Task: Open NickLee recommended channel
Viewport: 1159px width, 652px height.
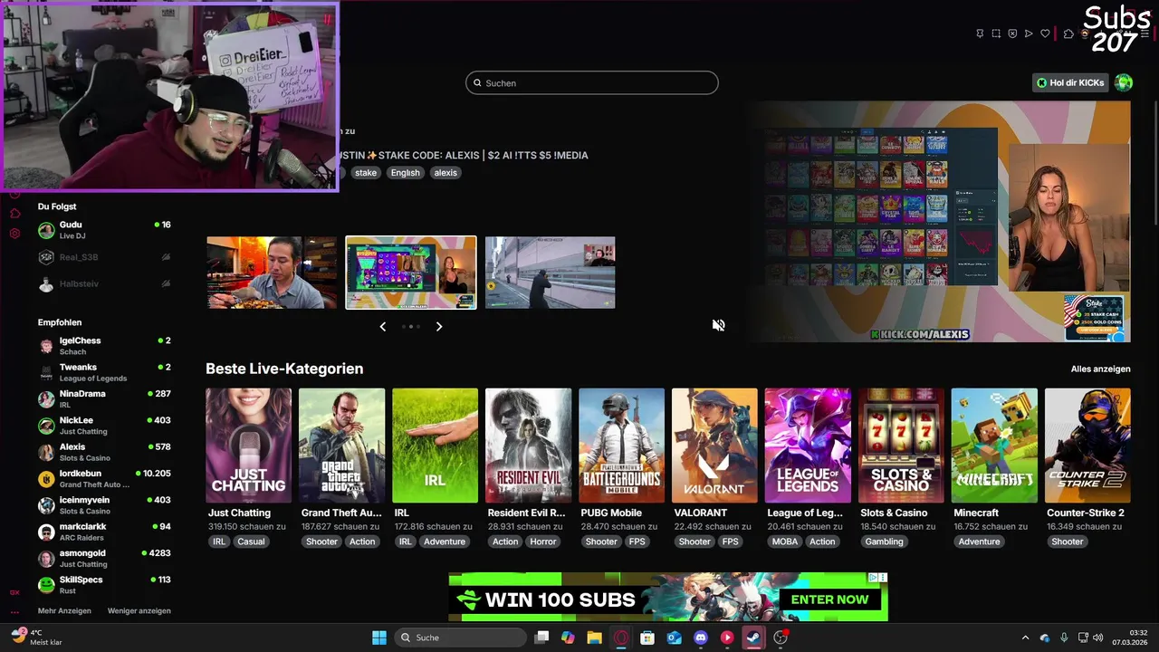Action: [x=104, y=426]
